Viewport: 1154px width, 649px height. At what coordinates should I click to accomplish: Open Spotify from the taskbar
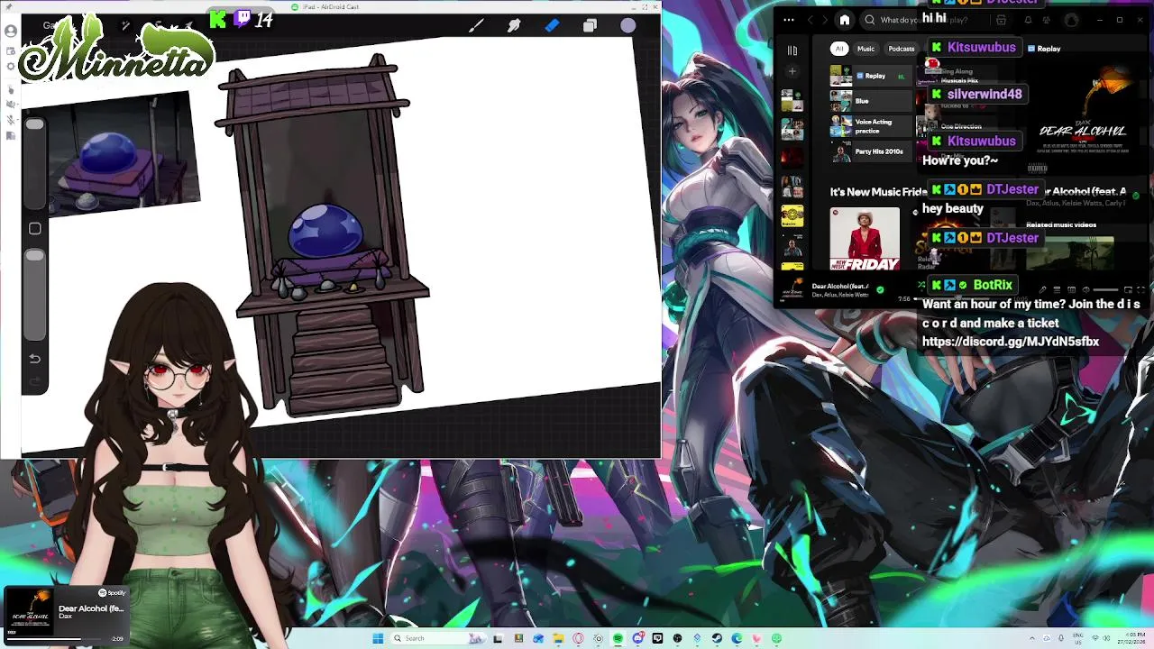pos(618,638)
